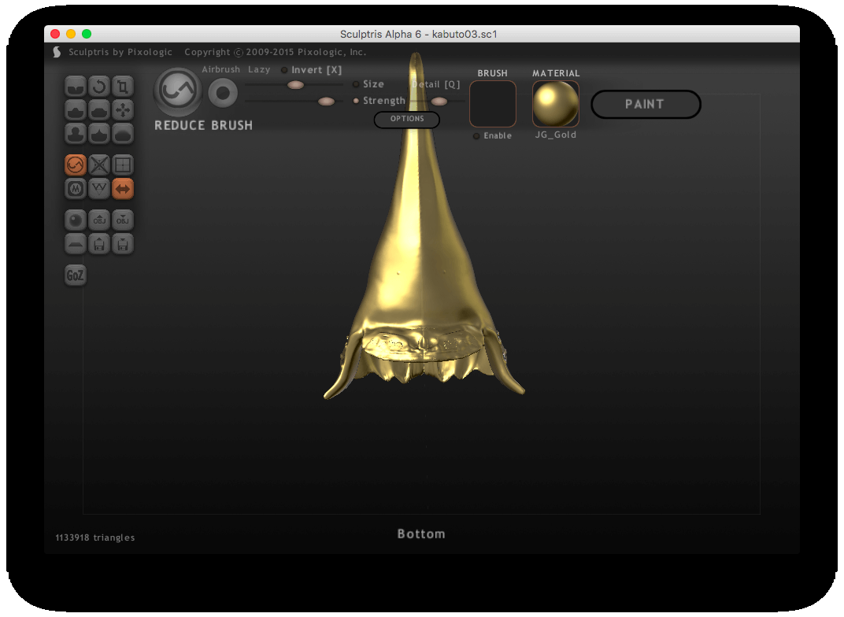The image size is (844, 617).
Task: Select the Draw brush tool
Action: [76, 109]
